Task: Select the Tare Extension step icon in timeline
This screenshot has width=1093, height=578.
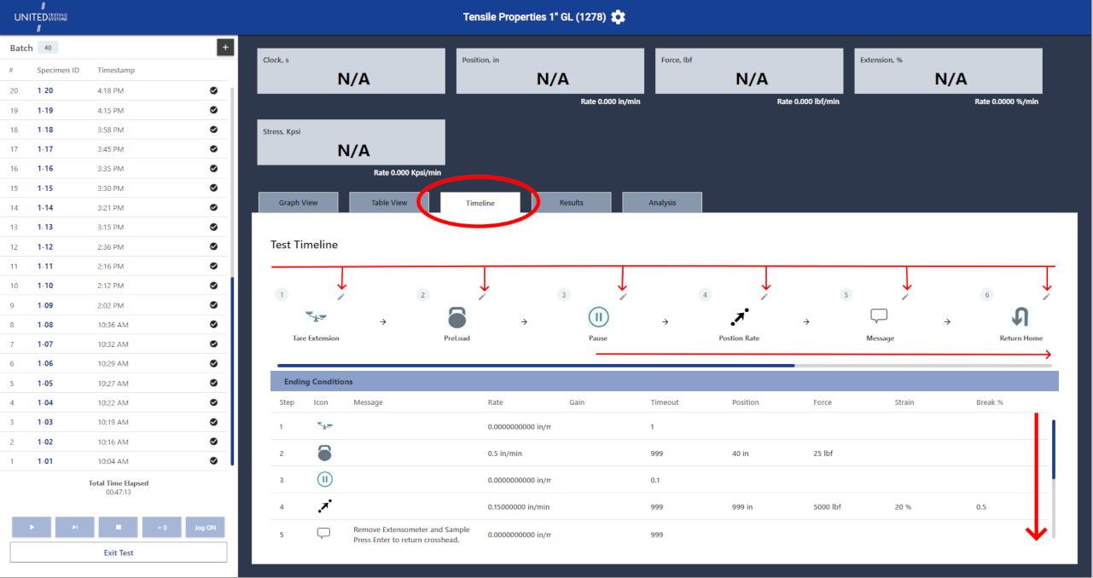Action: [316, 318]
